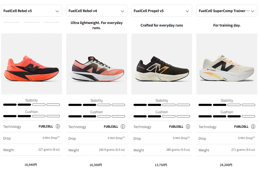This screenshot has height=169, width=259.
Task: Click the SuperComp Trainer cushion rating bar
Action: click(227, 116)
